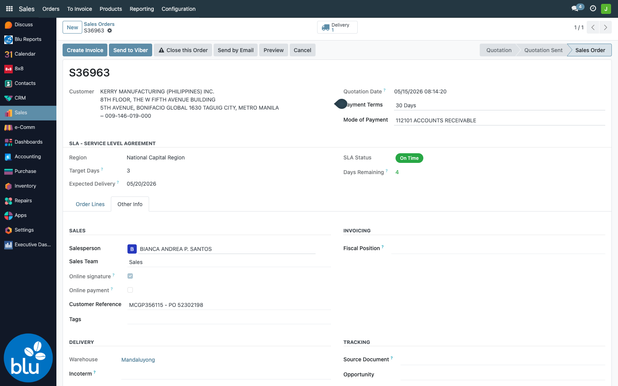
Task: Open Configuration menu
Action: pos(178,9)
